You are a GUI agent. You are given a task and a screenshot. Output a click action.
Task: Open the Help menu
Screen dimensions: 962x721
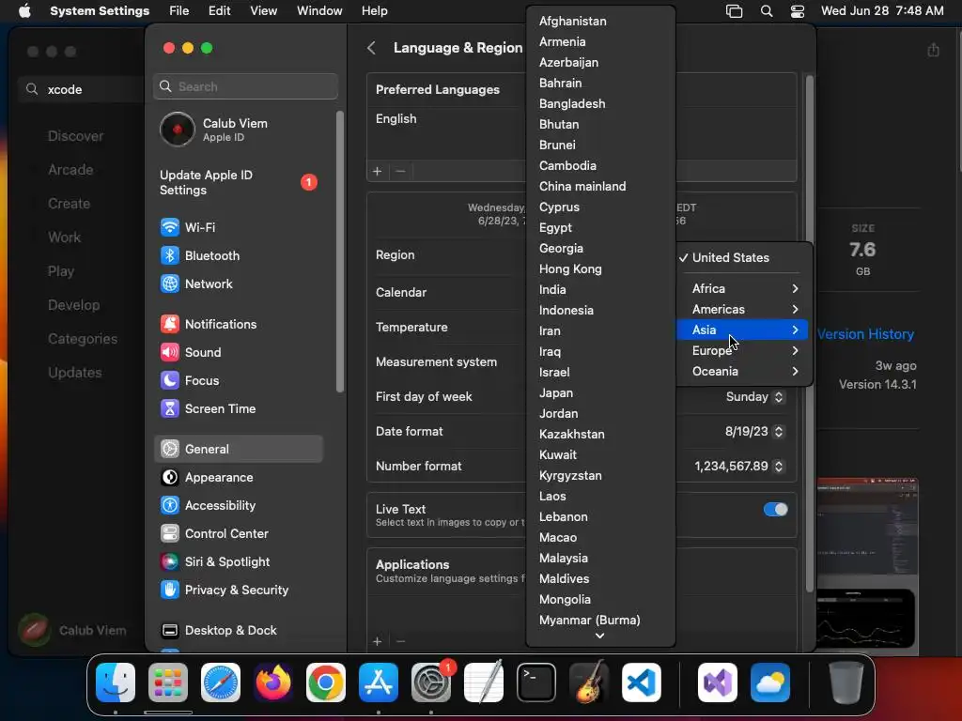coord(374,11)
